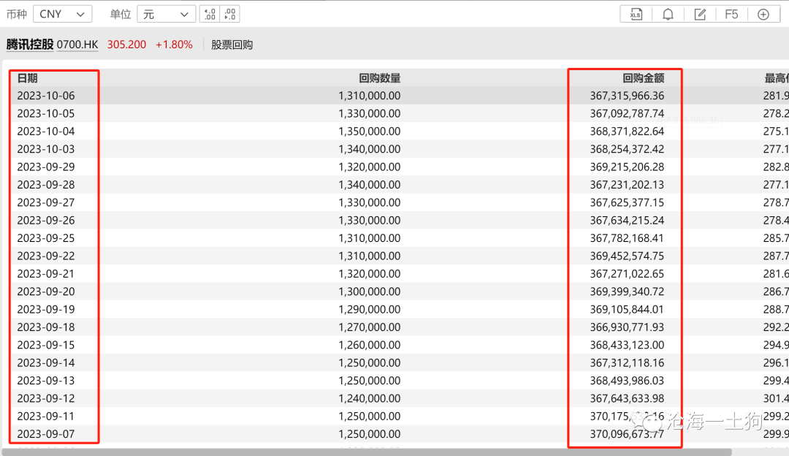Click the F5 refresh button
This screenshot has width=789, height=456.
pos(731,14)
